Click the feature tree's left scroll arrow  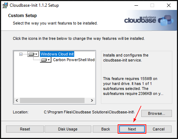(17, 101)
